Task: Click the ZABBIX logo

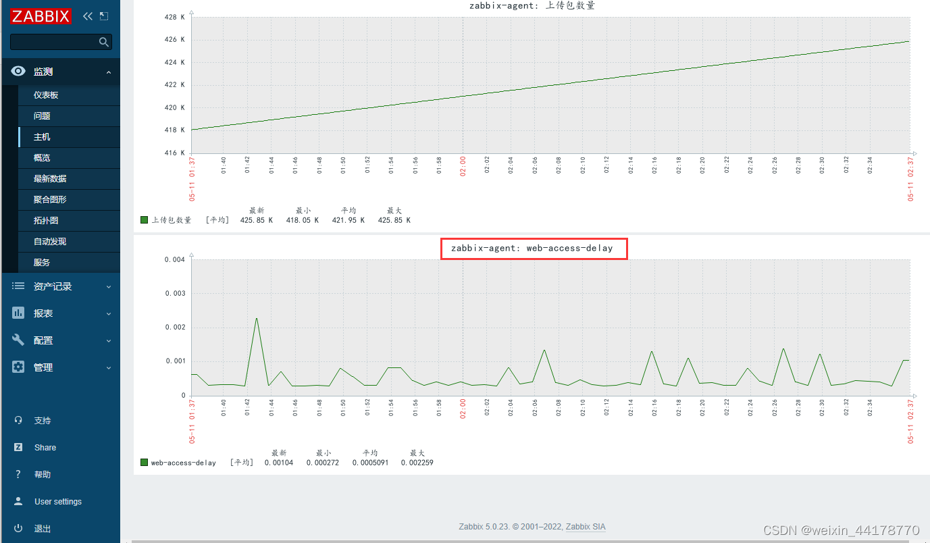Action: pyautogui.click(x=41, y=16)
